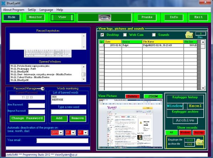Open the folder icon beside Files count
This screenshot has width=213, height=158.
(x=189, y=35)
